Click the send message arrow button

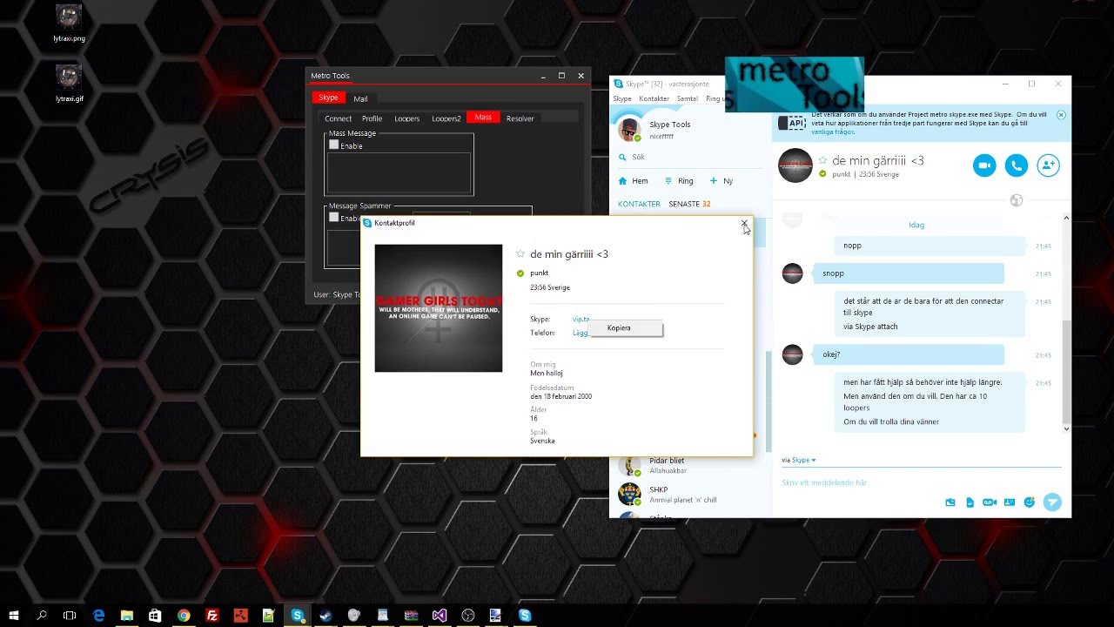(1052, 502)
